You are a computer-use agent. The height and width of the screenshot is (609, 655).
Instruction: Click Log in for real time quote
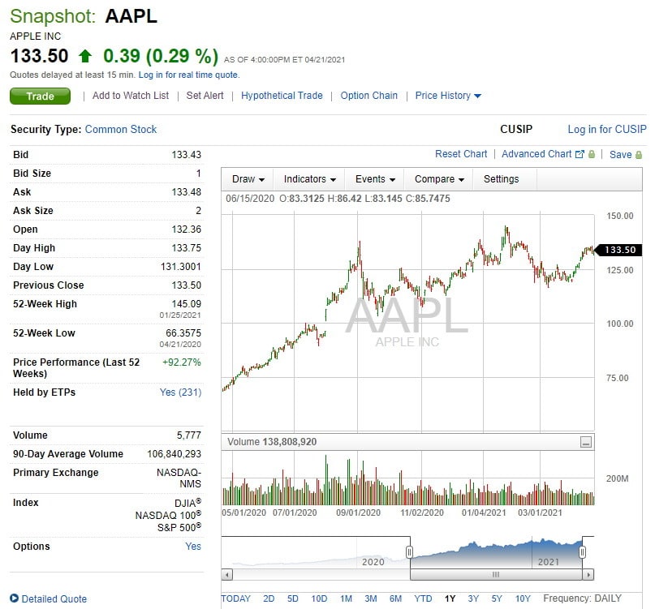(x=189, y=75)
